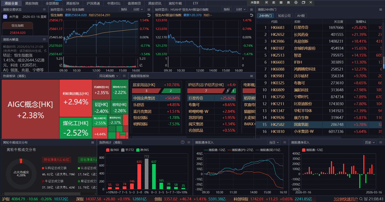Click the reset arrow icon on 恒生指数 chart
This screenshot has height=202, width=385.
(x=149, y=15)
